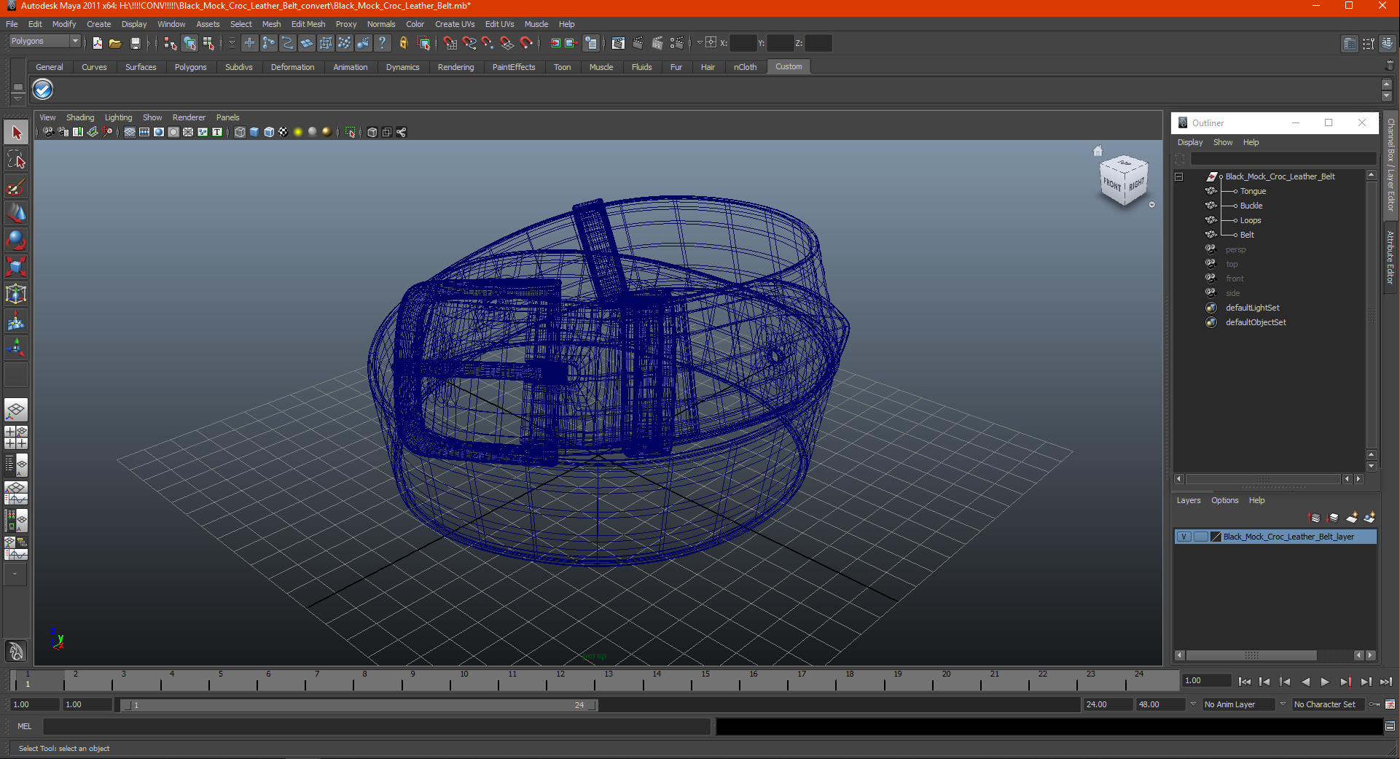The image size is (1400, 759).
Task: Activate the Soft Modification tool
Action: [x=16, y=321]
